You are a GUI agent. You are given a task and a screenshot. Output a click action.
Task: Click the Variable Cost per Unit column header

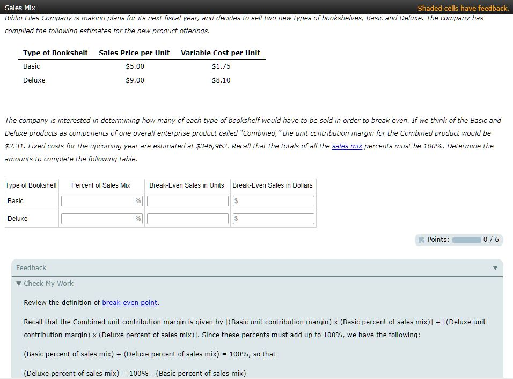pyautogui.click(x=221, y=53)
